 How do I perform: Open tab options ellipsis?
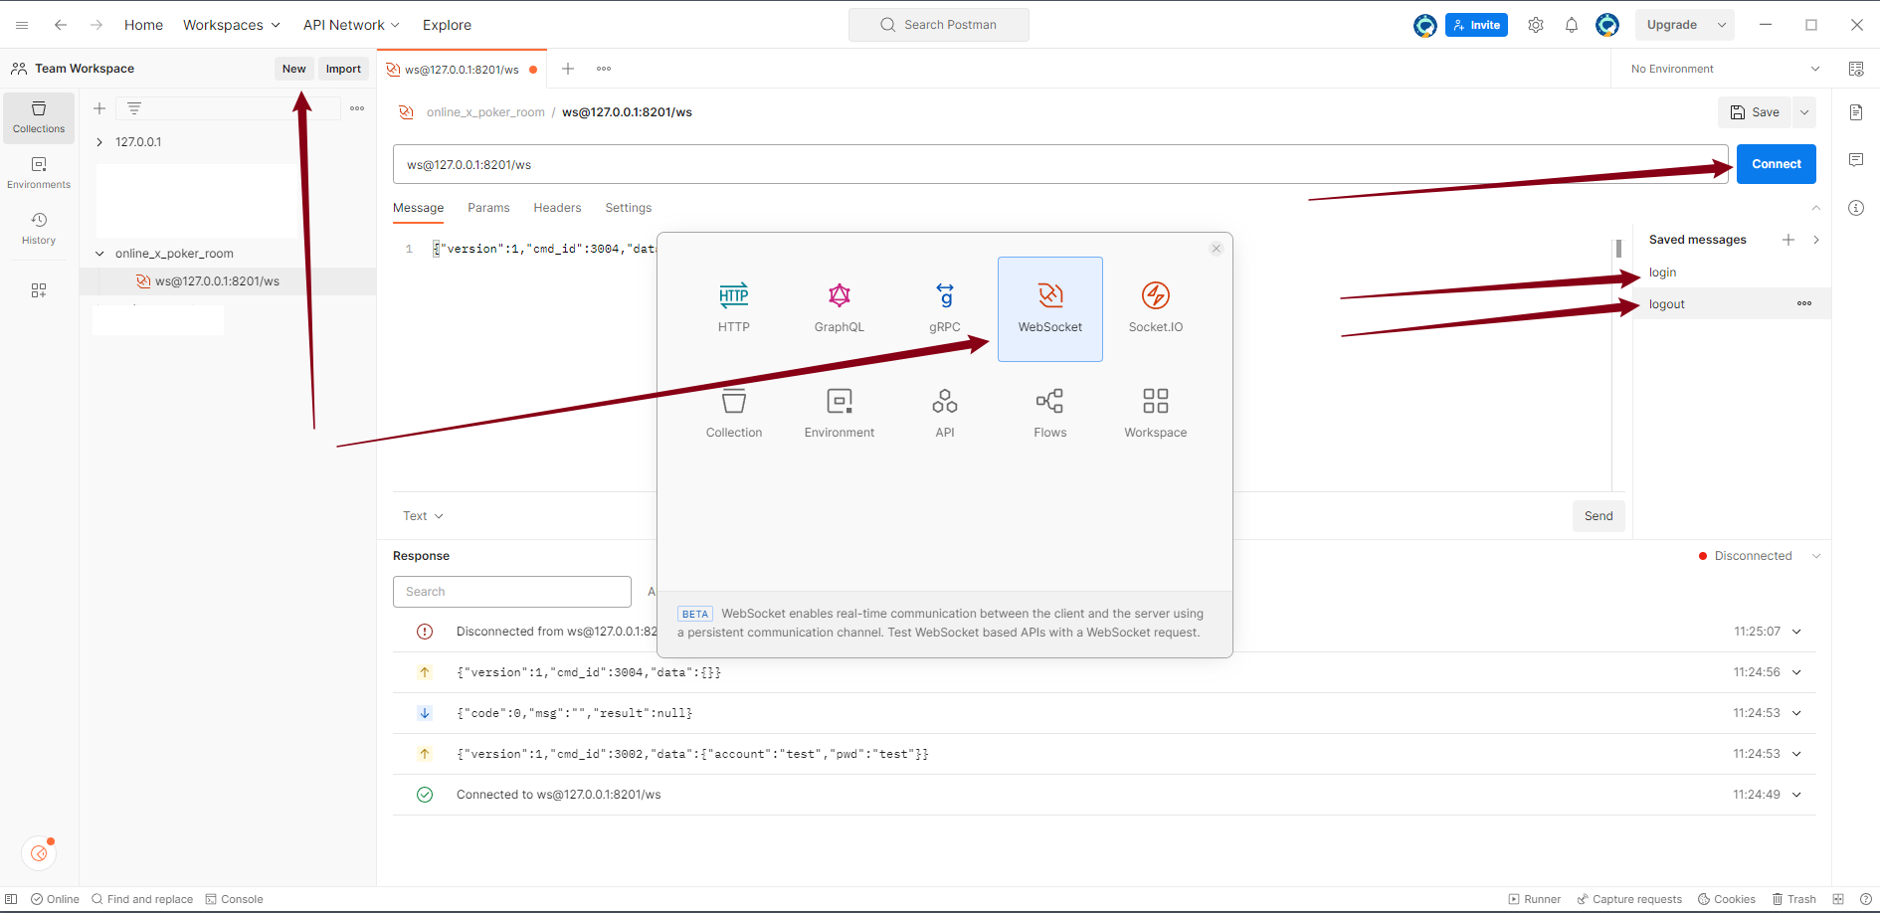click(x=604, y=69)
